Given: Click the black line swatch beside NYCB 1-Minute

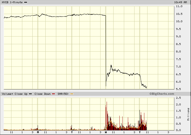Looking at the screenshot, I should 25,2.
